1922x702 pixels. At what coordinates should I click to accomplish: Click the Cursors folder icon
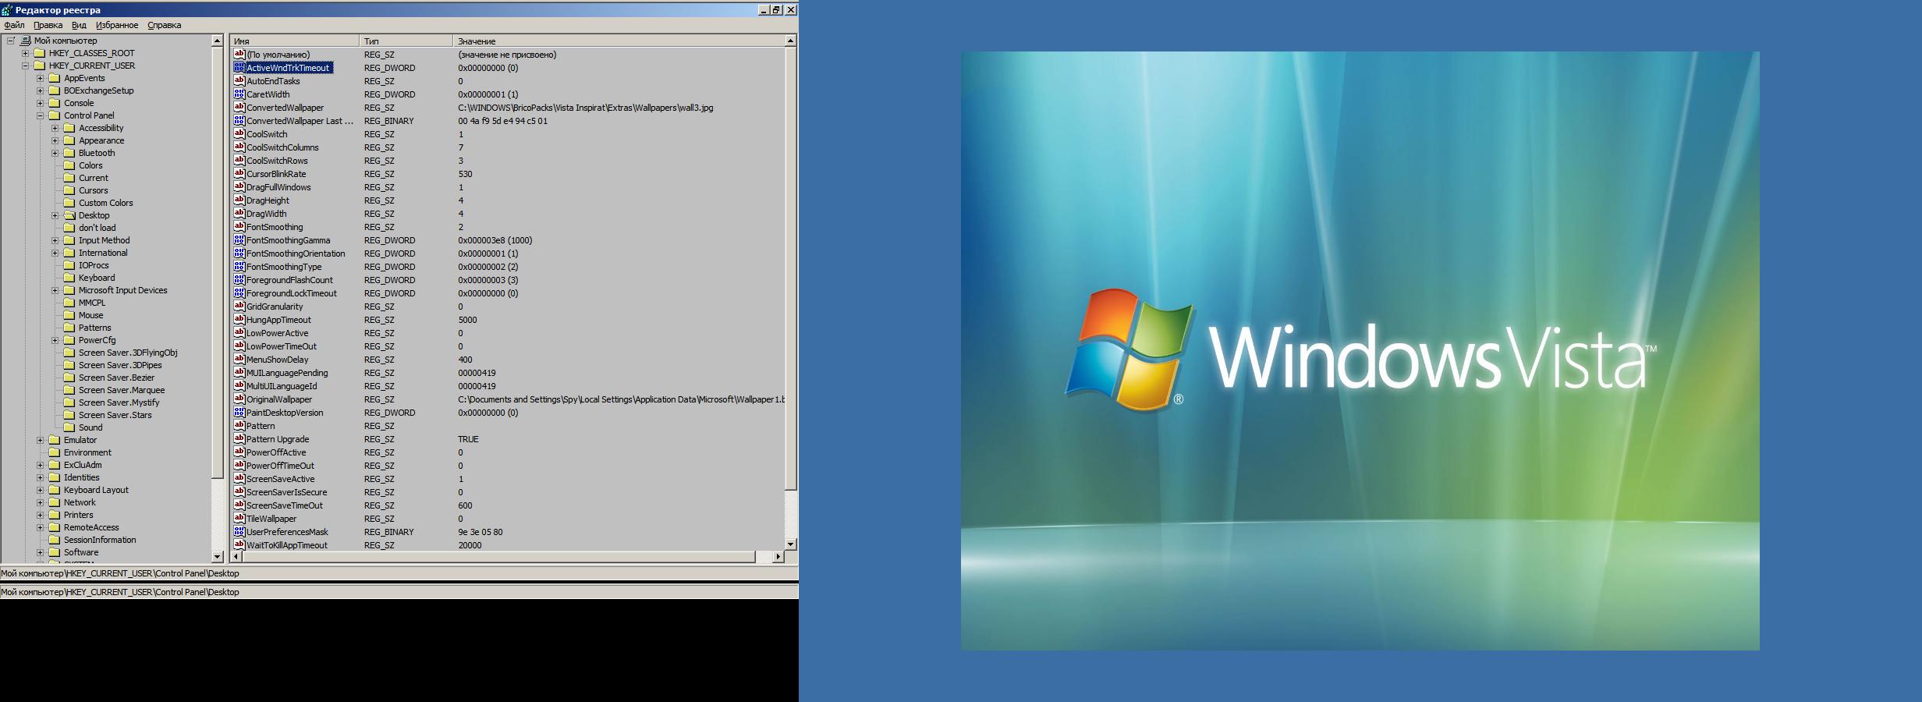point(69,190)
